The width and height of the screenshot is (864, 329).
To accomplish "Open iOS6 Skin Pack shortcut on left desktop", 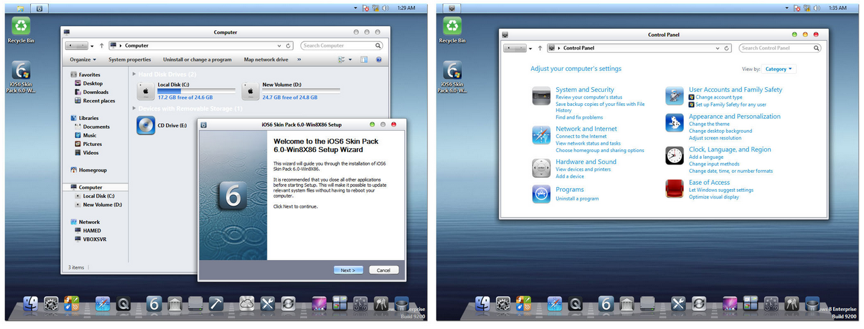I will pos(21,77).
